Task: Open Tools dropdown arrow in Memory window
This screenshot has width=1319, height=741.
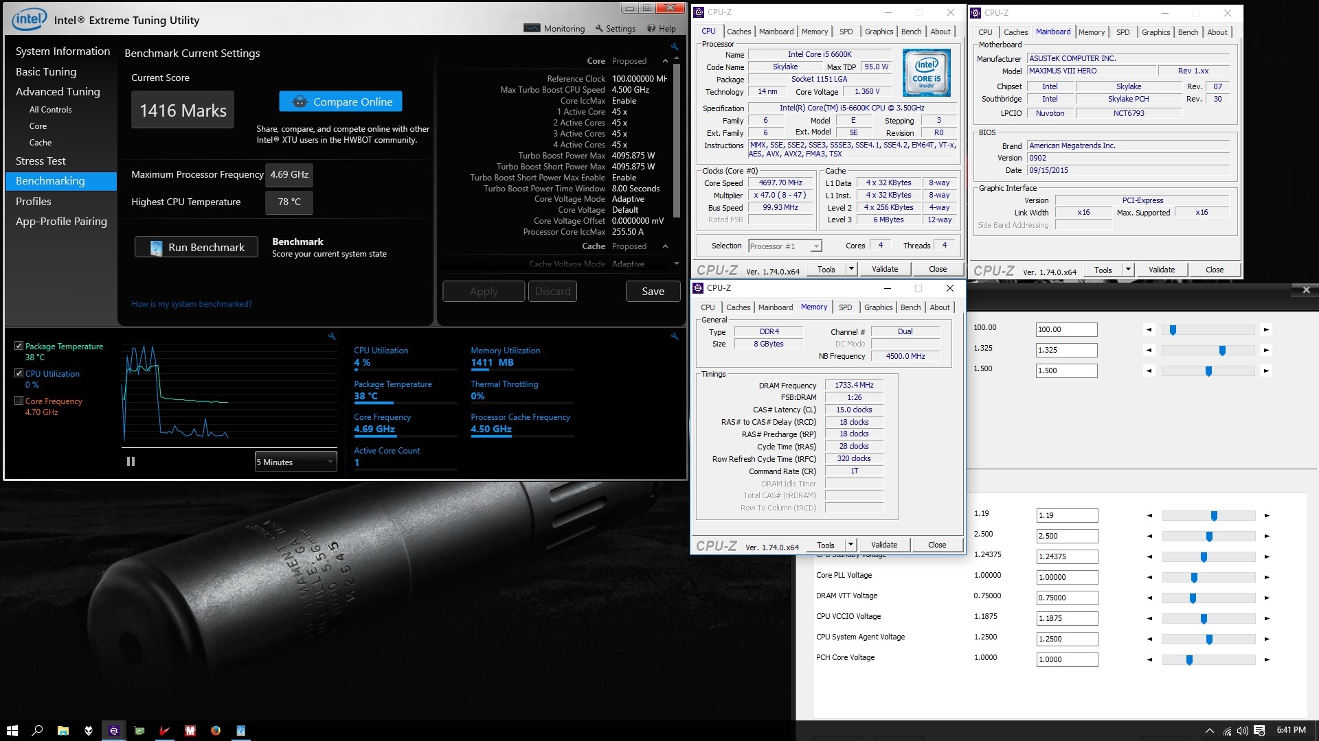Action: coord(850,545)
